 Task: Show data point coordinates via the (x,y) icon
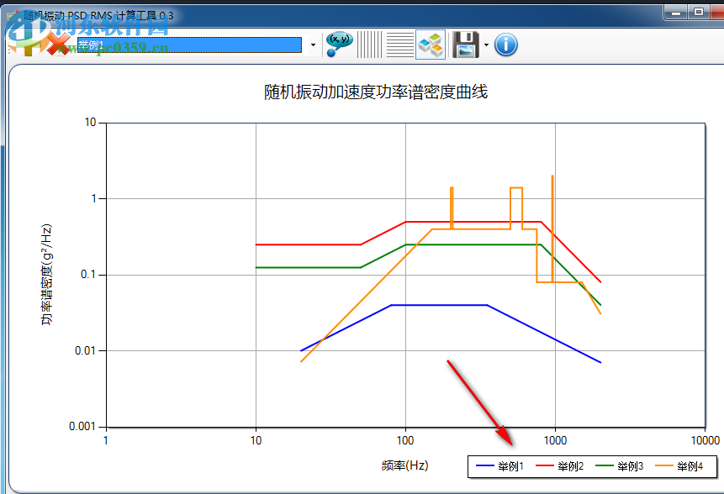point(338,44)
